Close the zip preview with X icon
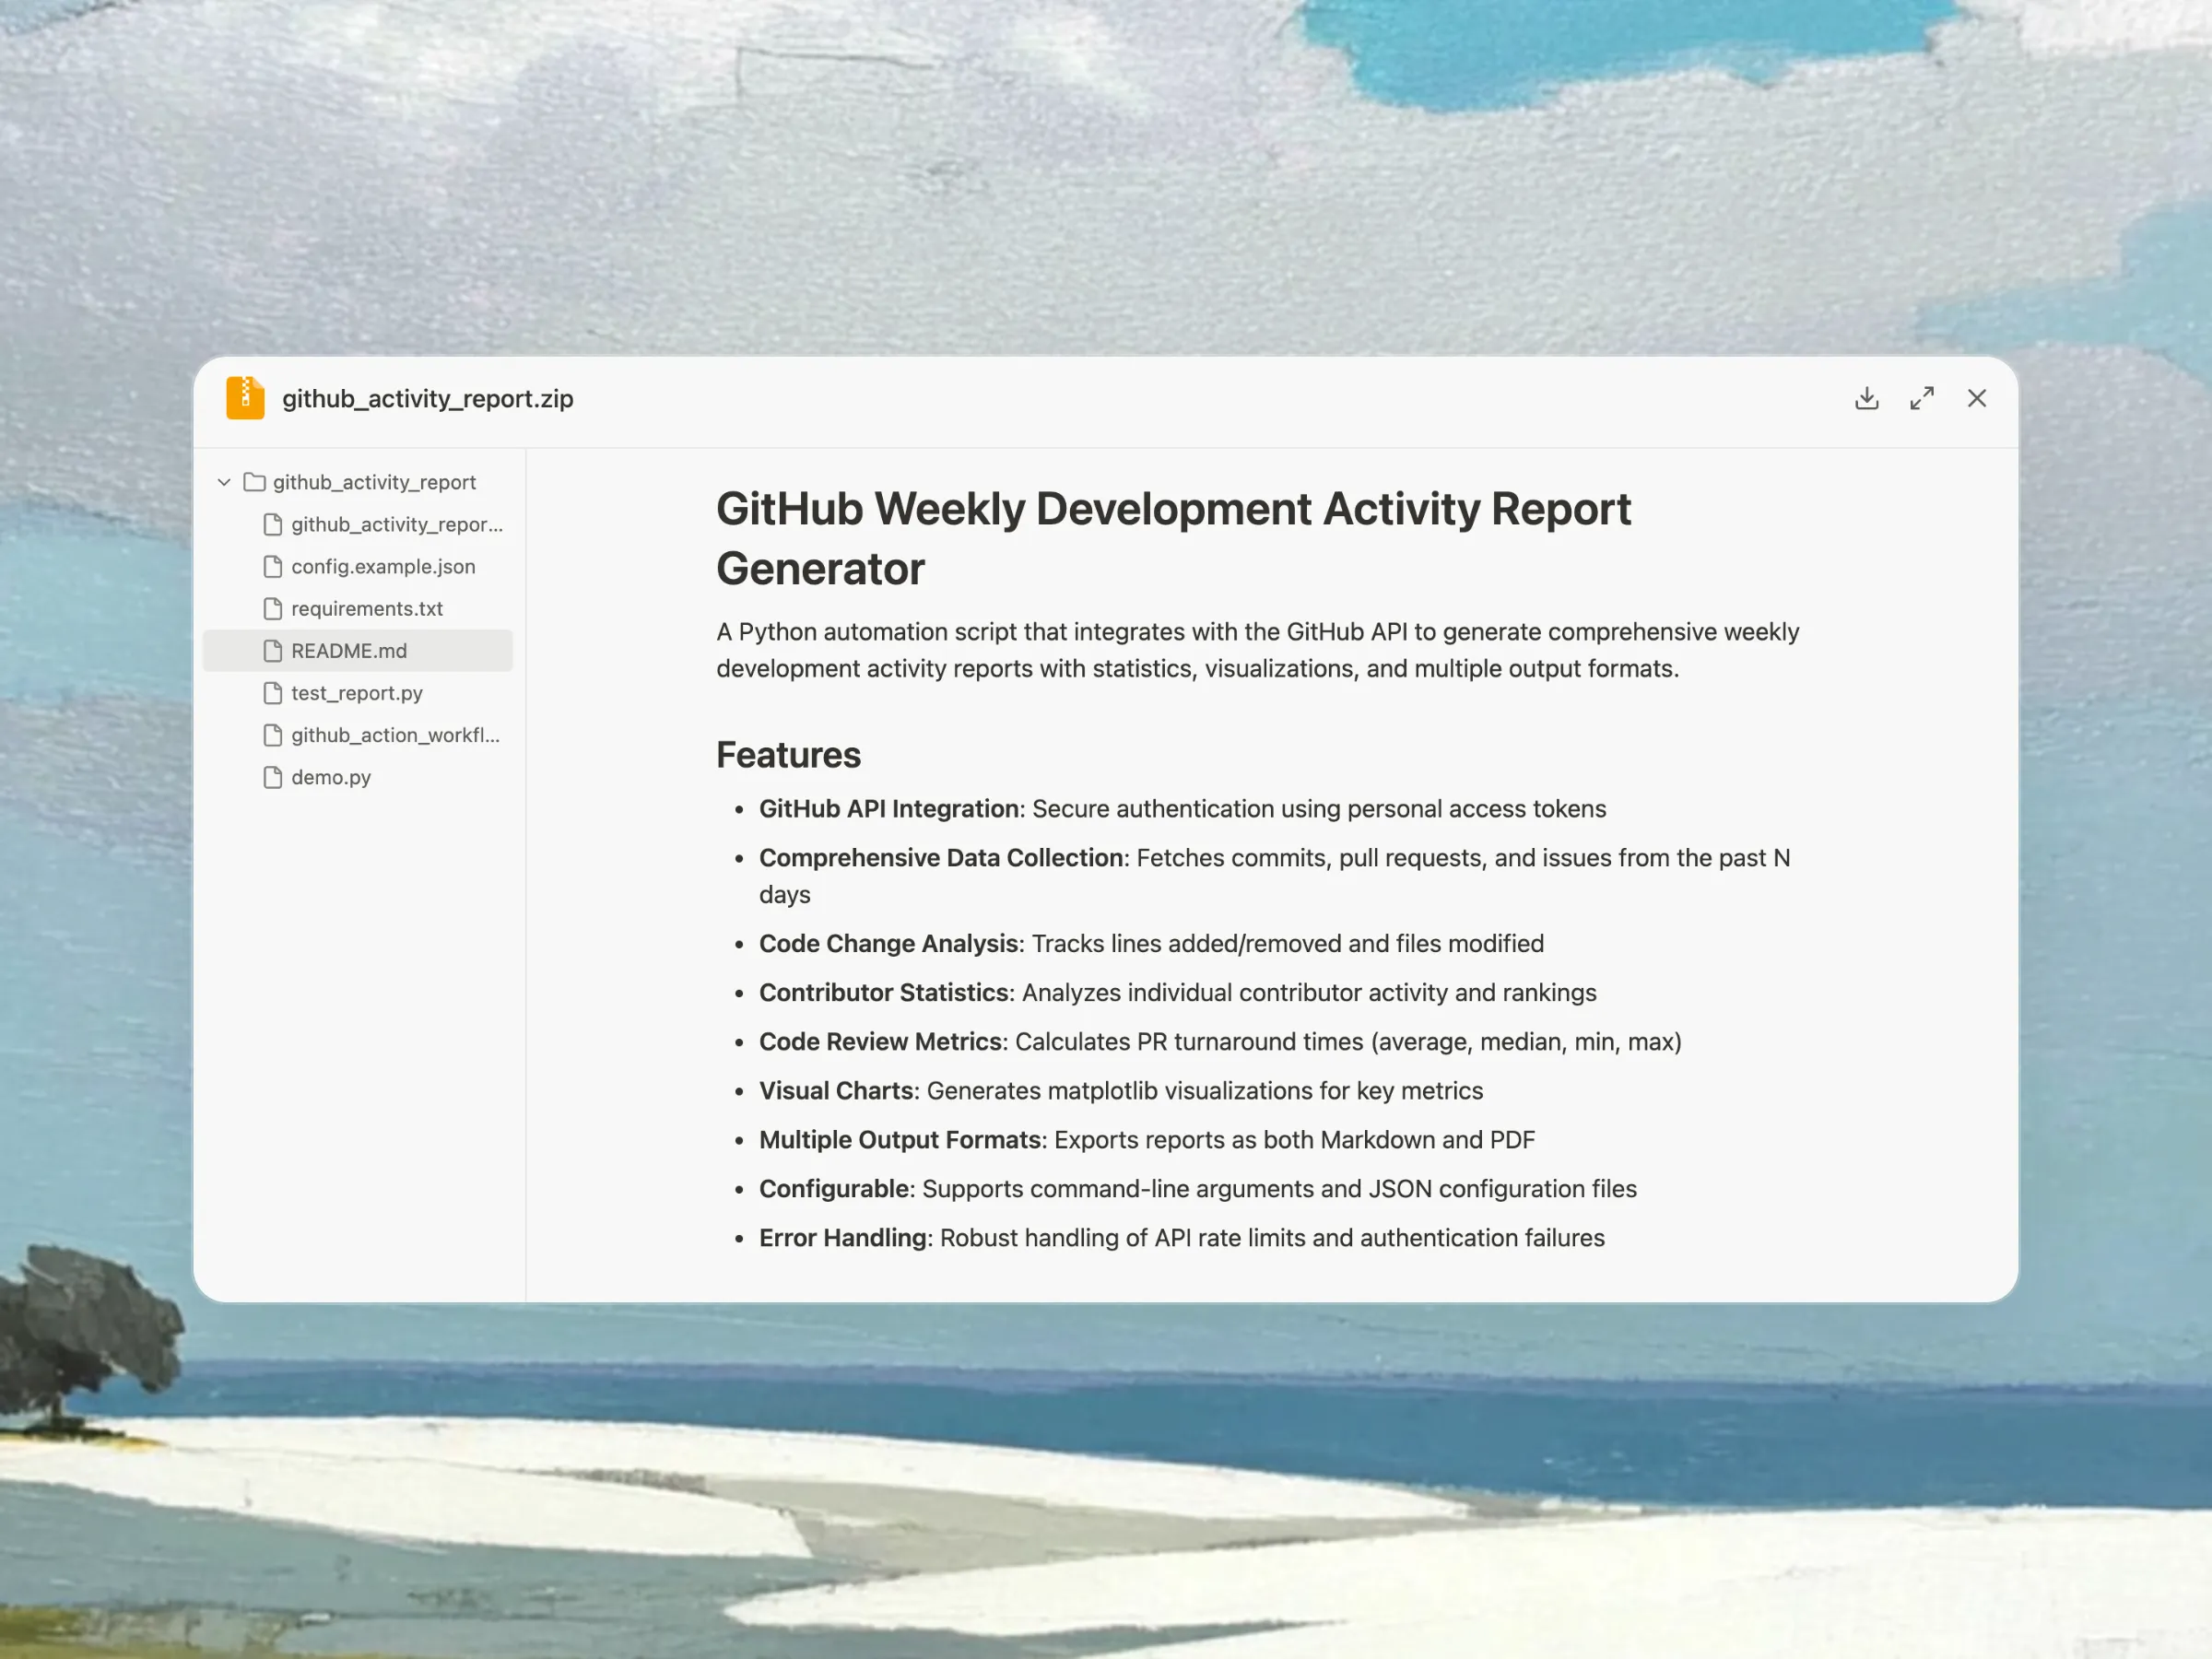 pos(1976,398)
